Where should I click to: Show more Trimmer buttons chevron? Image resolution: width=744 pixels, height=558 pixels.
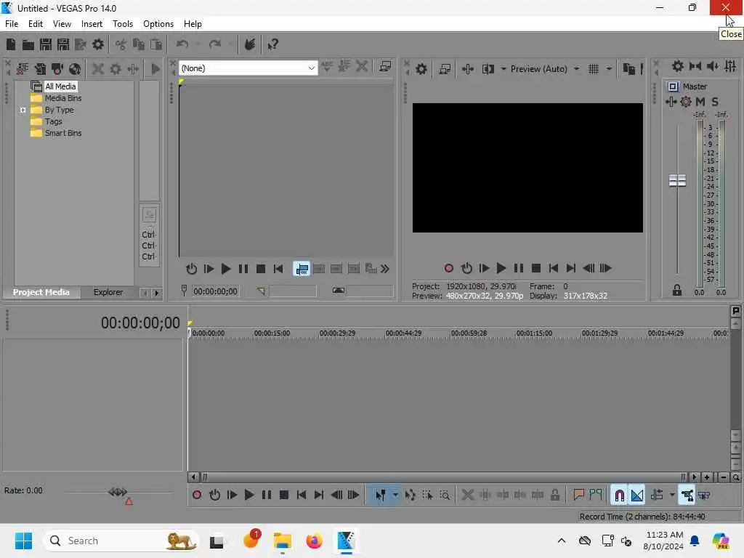tap(385, 269)
